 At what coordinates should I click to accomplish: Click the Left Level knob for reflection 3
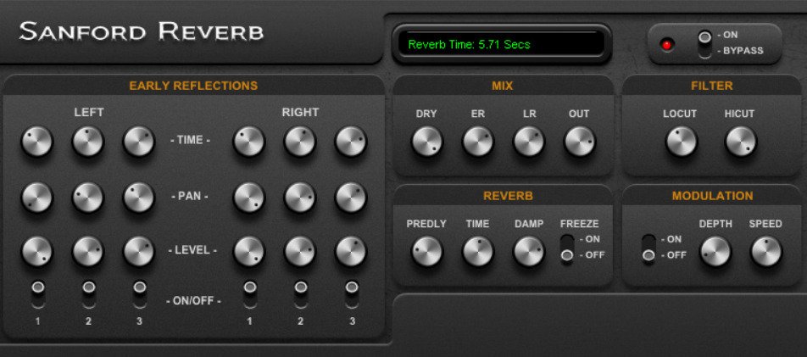(x=138, y=251)
